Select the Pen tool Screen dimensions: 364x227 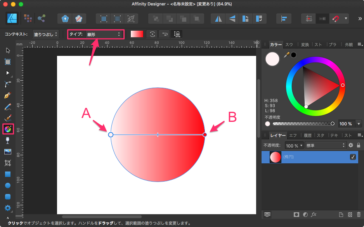pyautogui.click(x=7, y=95)
